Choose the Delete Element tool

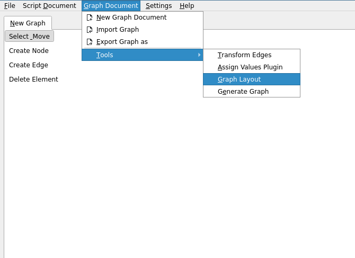coord(33,79)
